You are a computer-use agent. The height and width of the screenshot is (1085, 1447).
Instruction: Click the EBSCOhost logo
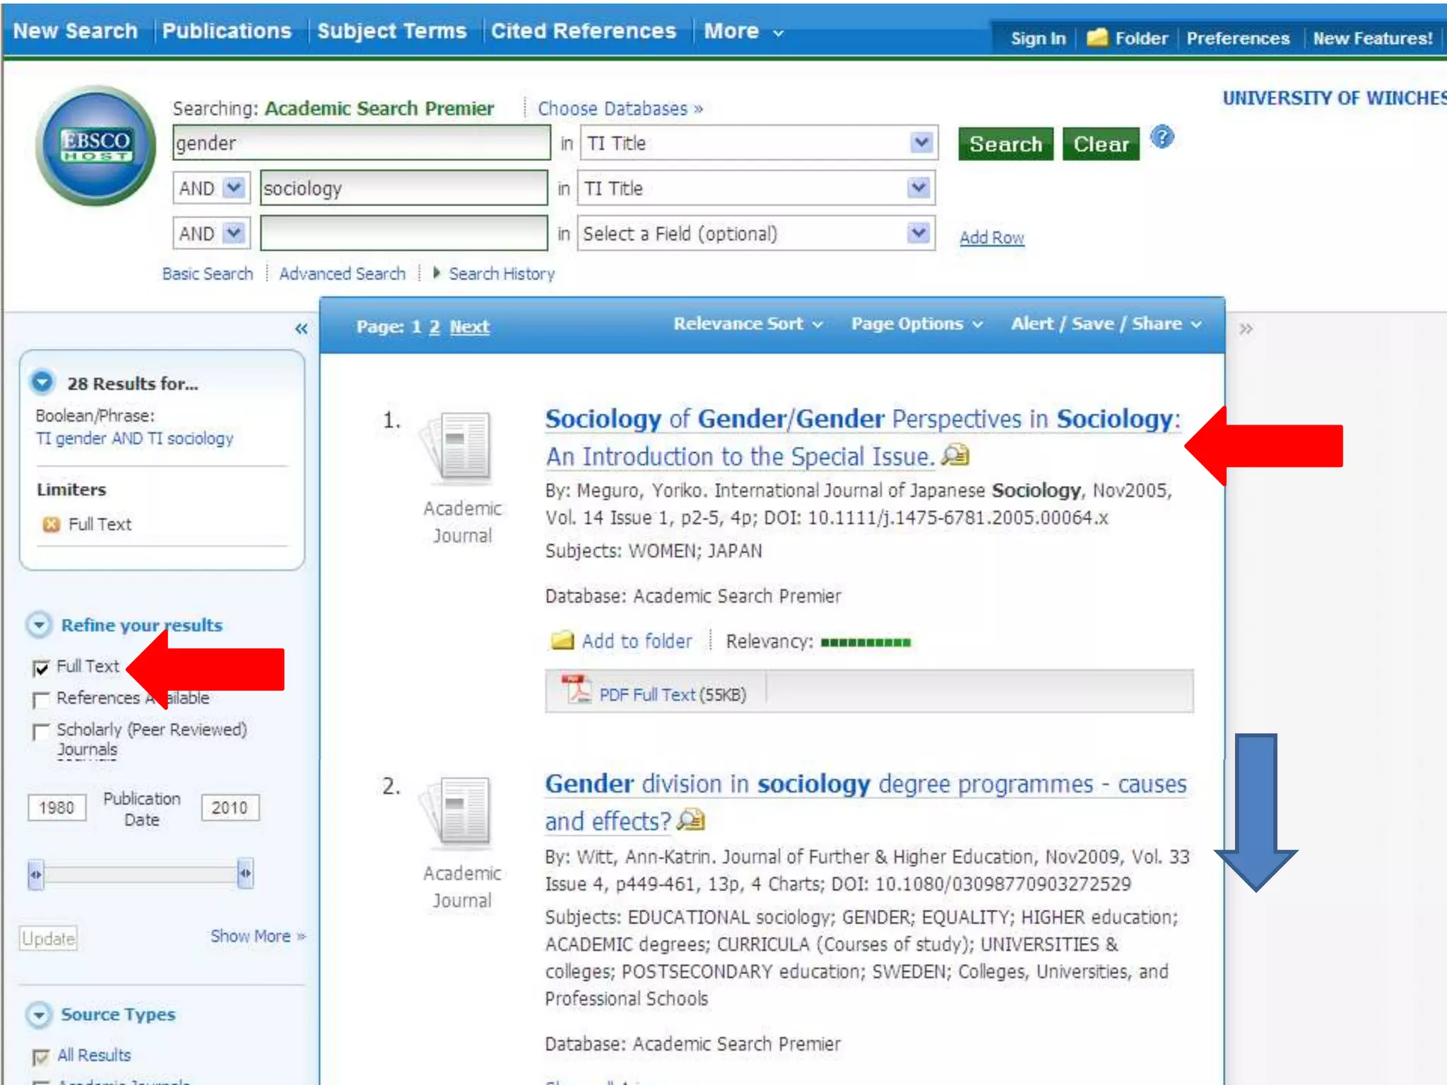pos(95,146)
